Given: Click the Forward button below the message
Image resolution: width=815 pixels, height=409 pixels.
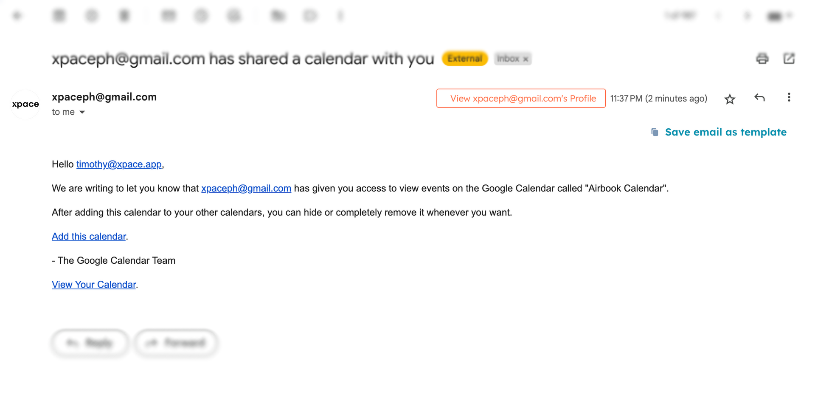Looking at the screenshot, I should pyautogui.click(x=176, y=343).
